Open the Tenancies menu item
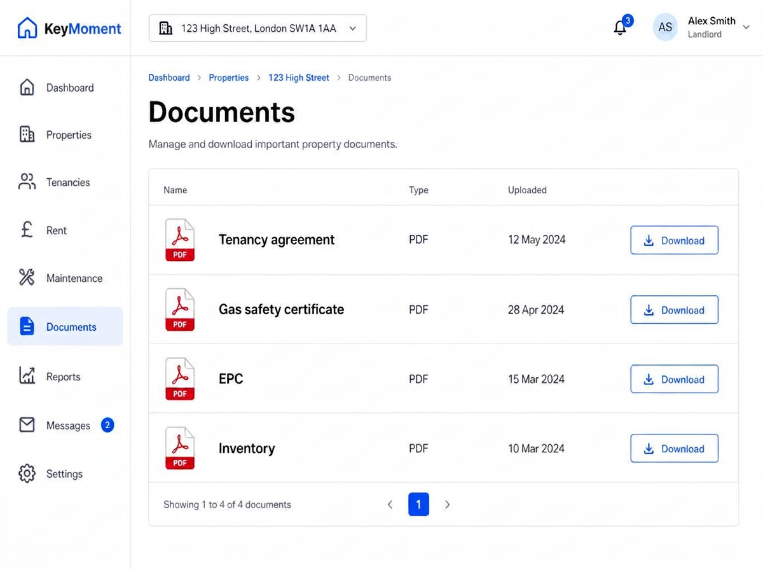 point(65,182)
